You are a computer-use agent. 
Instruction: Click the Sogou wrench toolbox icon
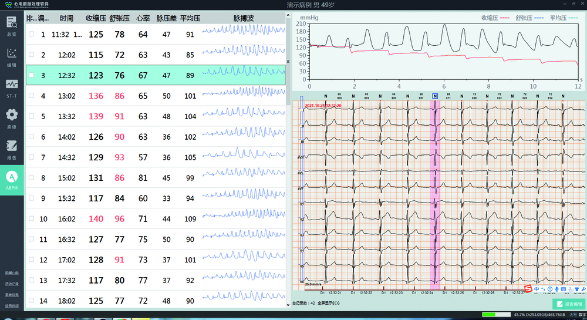(x=582, y=289)
